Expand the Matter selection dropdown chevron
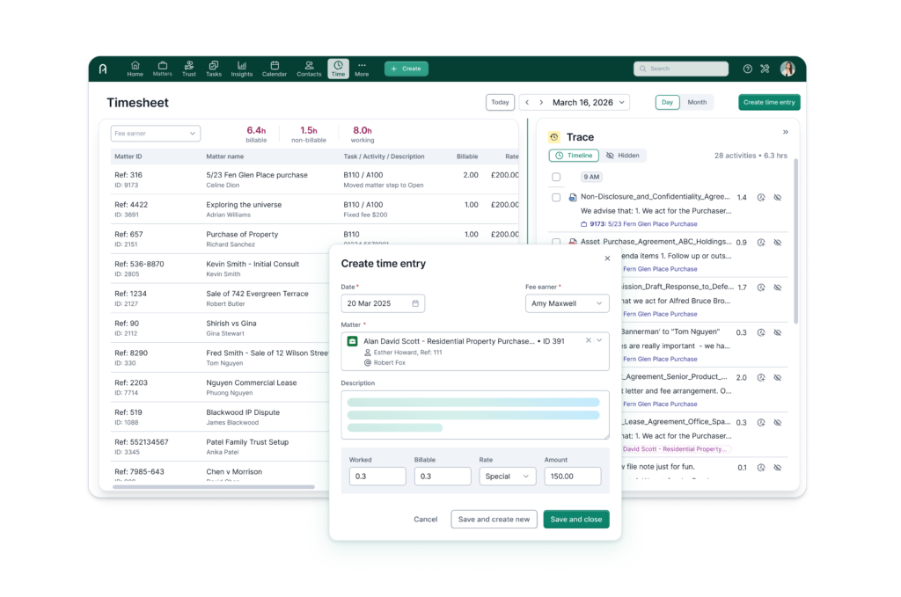 point(599,340)
